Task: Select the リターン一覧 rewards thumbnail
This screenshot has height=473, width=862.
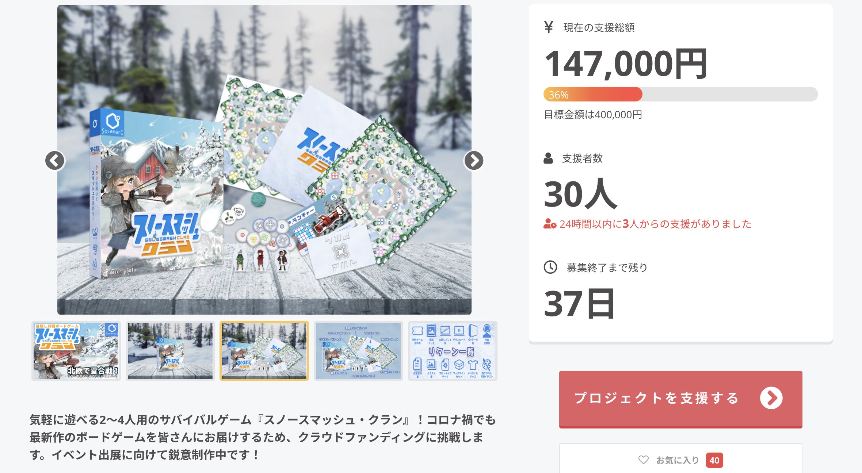Action: 453,351
